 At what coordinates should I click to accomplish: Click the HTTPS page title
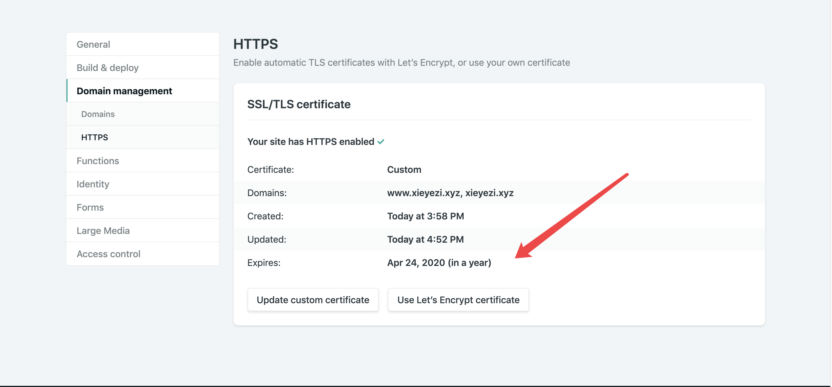(x=255, y=44)
